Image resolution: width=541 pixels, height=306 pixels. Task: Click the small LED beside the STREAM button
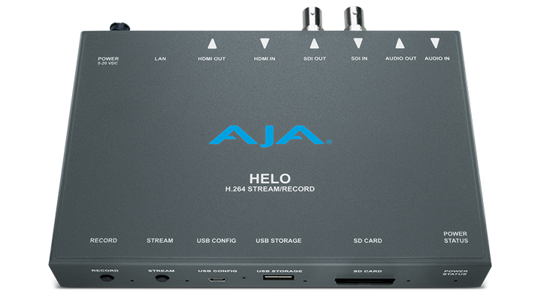(x=187, y=280)
